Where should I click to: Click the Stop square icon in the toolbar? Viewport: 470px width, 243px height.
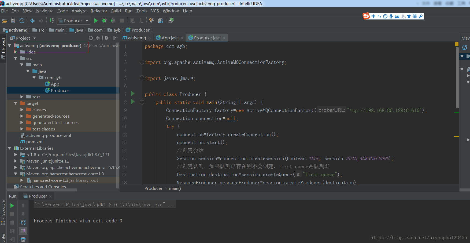coord(122,21)
